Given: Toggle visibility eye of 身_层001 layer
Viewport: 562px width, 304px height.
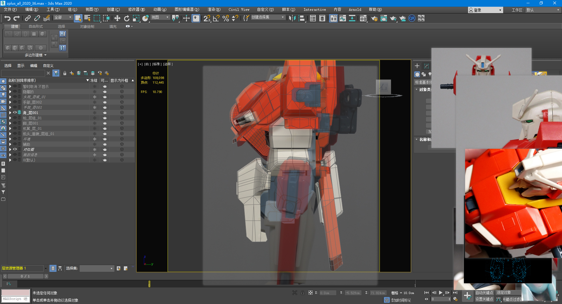Looking at the screenshot, I should 15,113.
